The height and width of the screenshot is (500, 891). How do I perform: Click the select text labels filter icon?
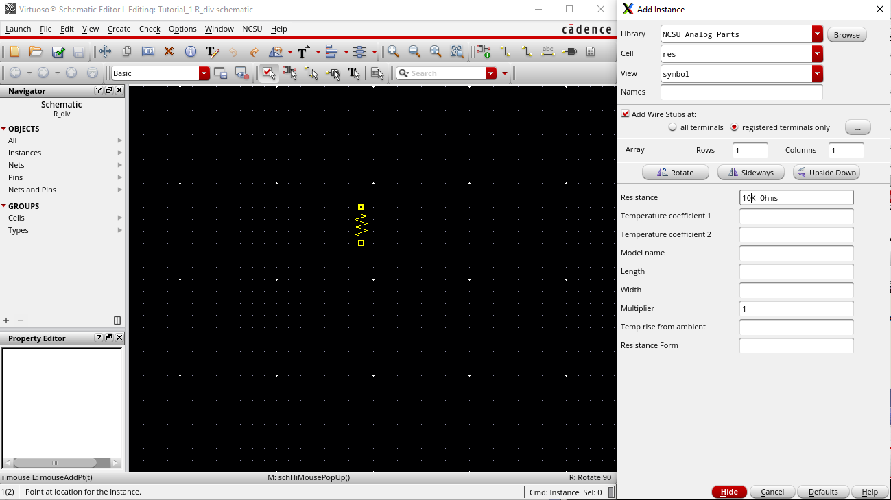tap(355, 73)
